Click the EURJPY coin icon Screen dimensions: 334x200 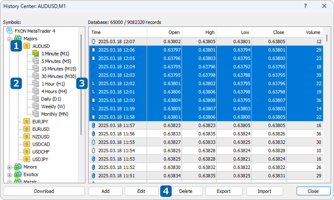[x=27, y=122]
